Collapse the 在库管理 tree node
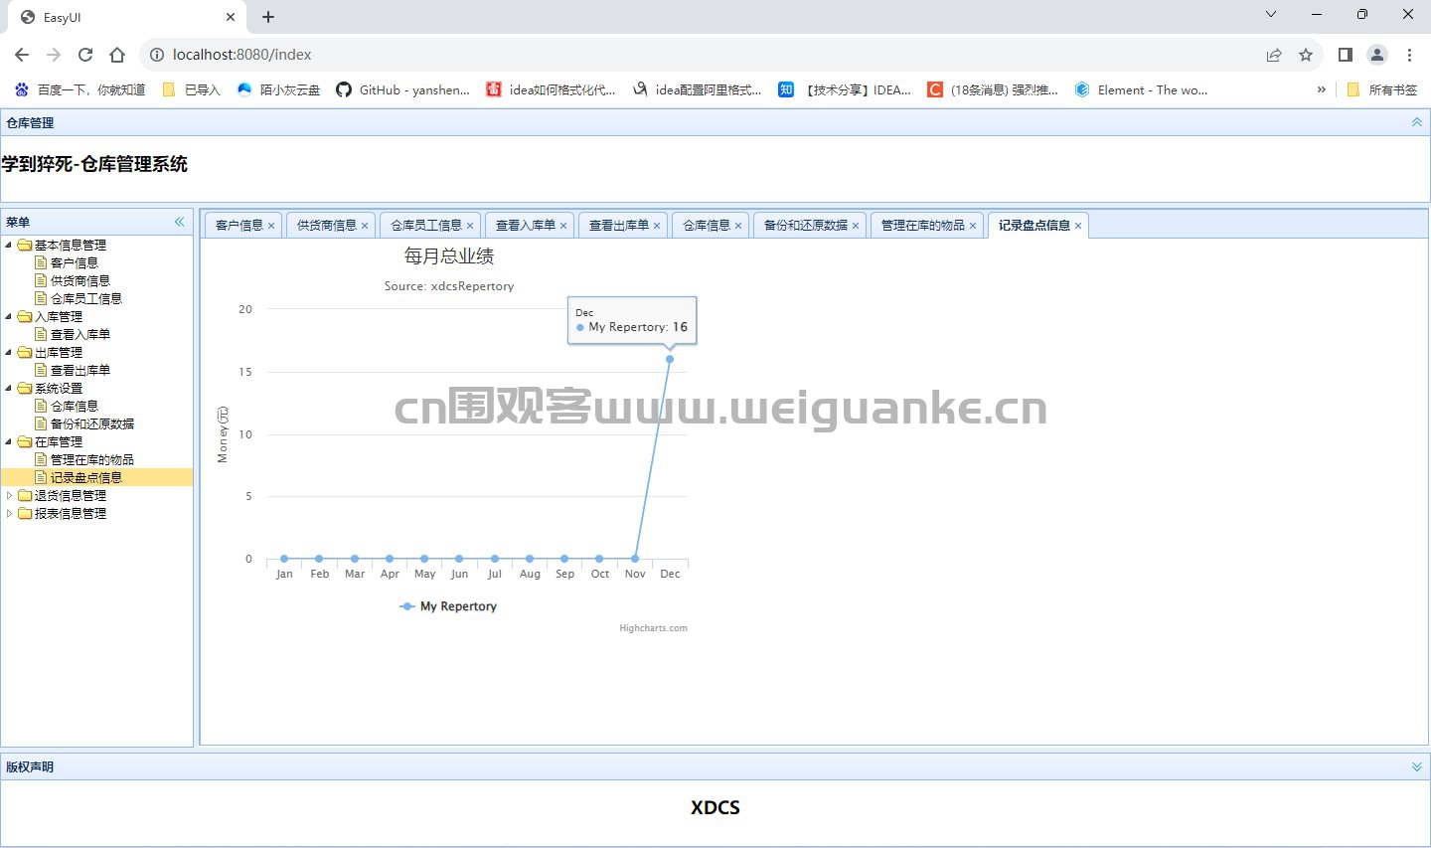 [x=9, y=441]
